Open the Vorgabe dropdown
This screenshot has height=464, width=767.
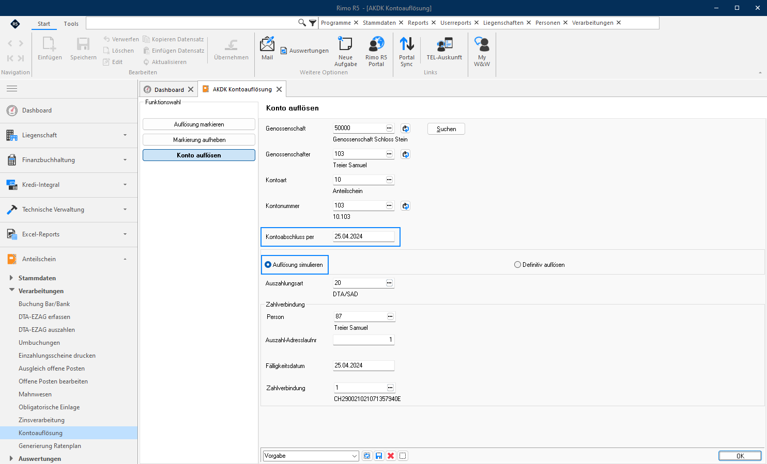355,456
